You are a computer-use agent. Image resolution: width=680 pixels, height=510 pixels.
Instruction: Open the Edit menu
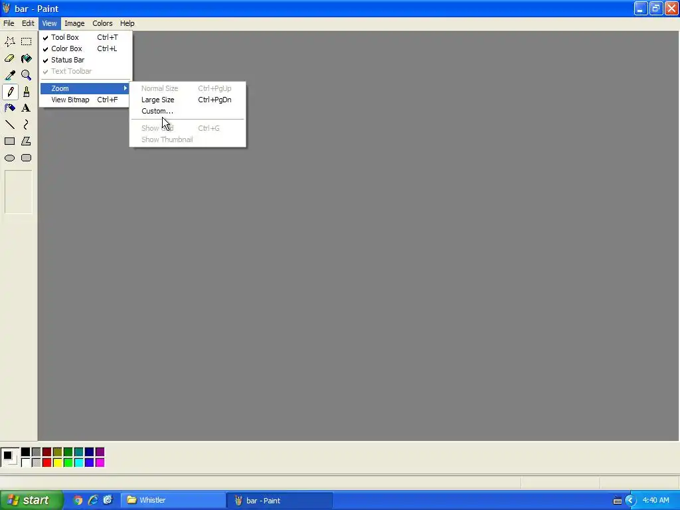coord(28,23)
